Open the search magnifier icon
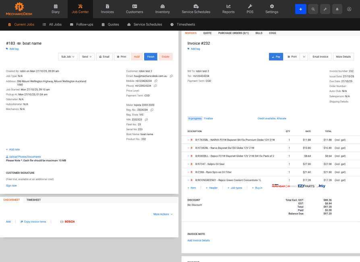The image size is (360, 262). (313, 9)
